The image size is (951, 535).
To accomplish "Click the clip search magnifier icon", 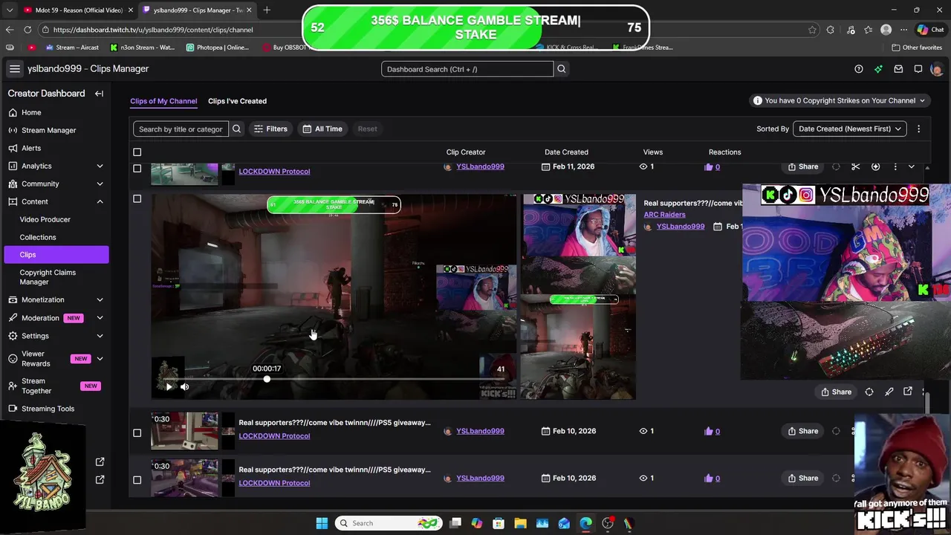I will [236, 129].
